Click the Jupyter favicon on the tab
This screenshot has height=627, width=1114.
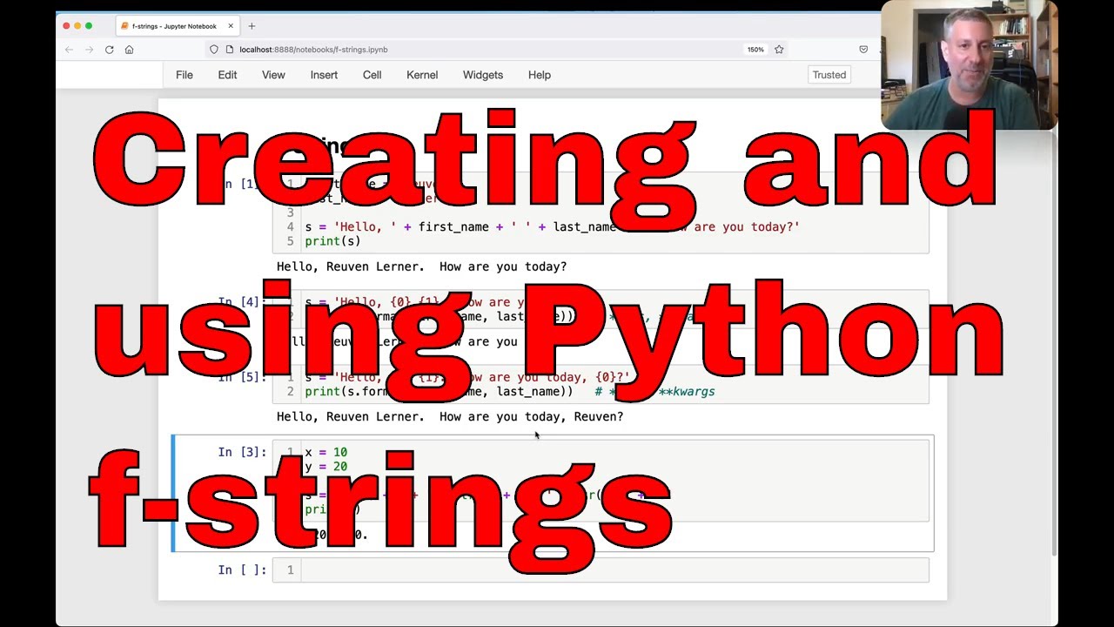point(124,26)
